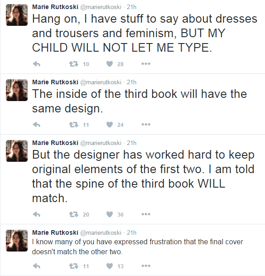This screenshot has height=276, width=265.
Task: Like the tweet with 13 likes
Action: (110, 266)
